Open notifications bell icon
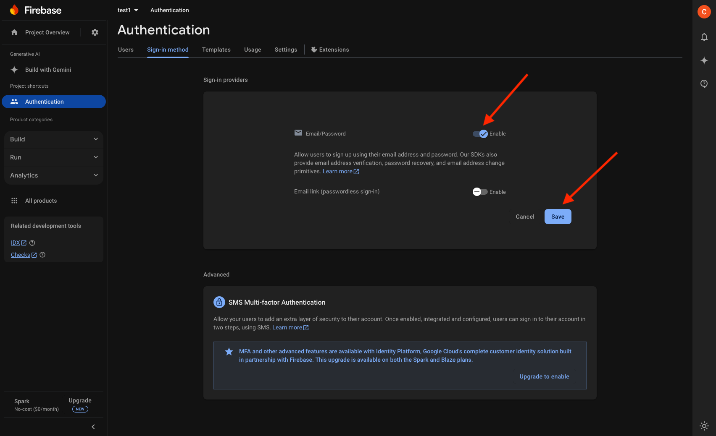Viewport: 716px width, 436px height. tap(704, 37)
